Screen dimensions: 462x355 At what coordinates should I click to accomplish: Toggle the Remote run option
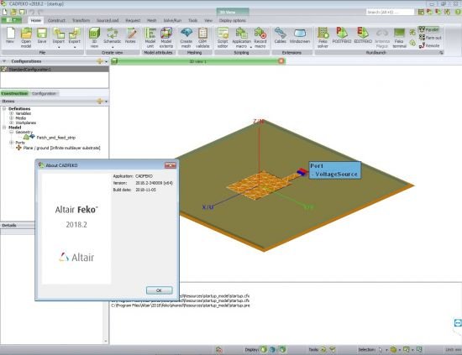pyautogui.click(x=429, y=45)
